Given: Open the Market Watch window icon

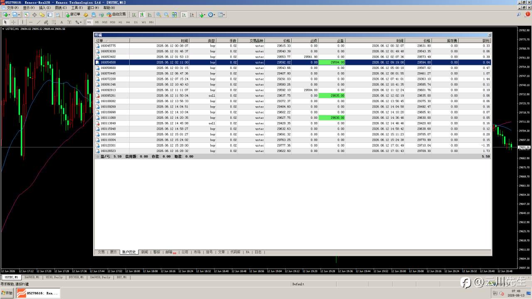Looking at the screenshot, I should 26,15.
